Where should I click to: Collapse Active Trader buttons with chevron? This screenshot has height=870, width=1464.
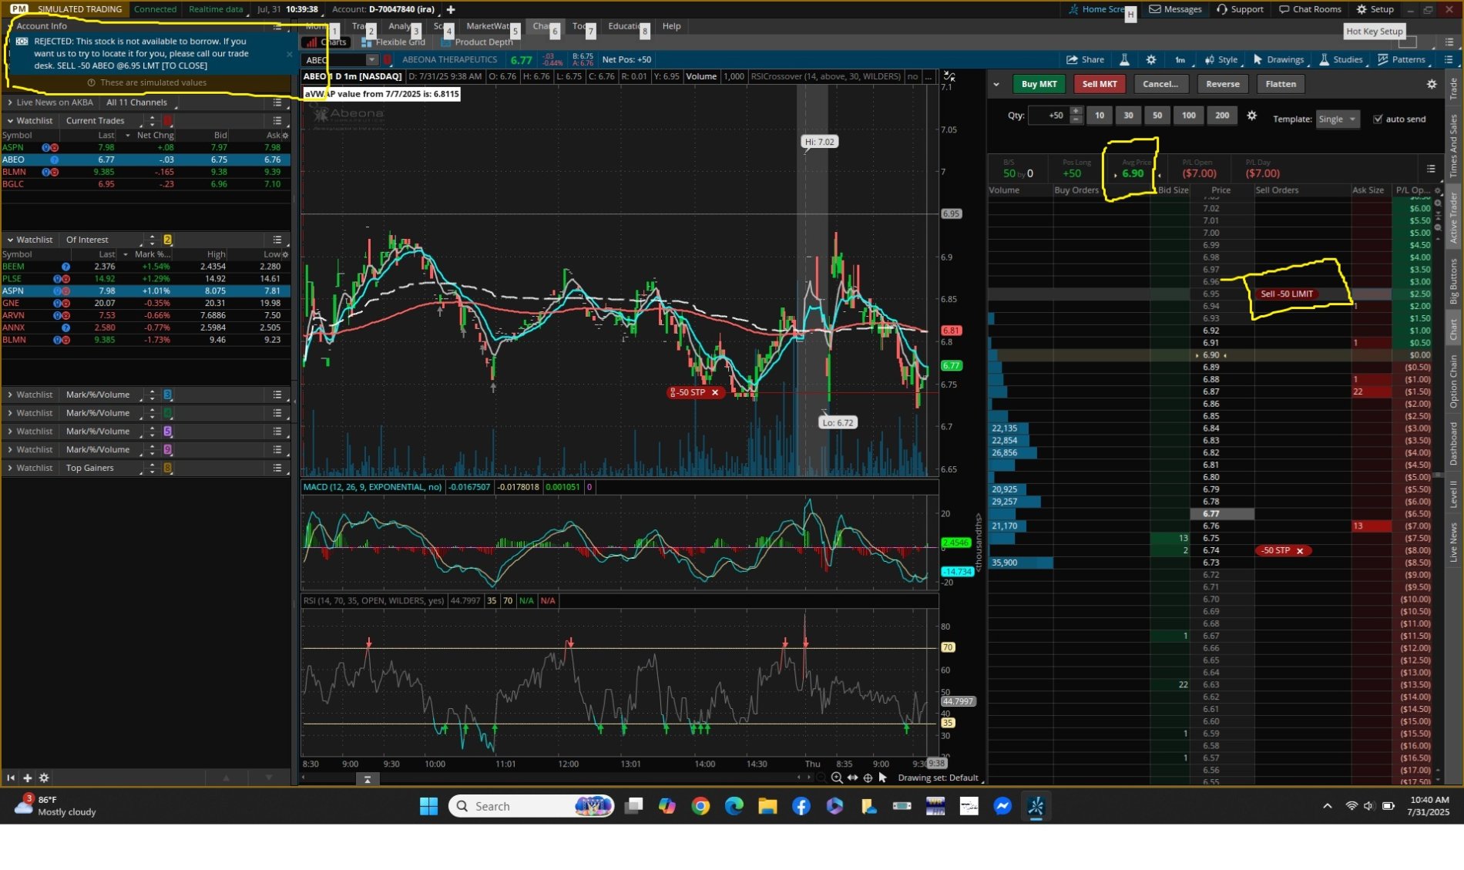(x=996, y=84)
